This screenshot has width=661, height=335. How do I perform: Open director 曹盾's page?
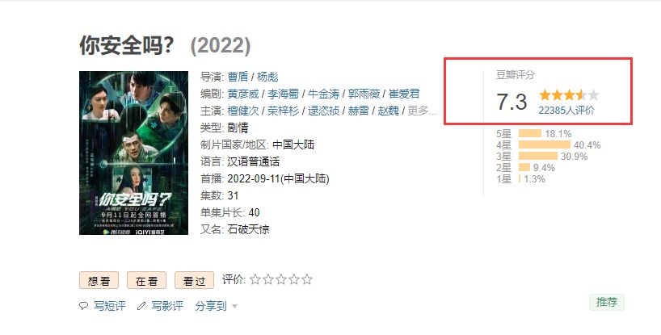point(238,77)
